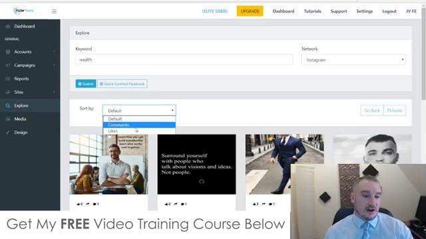Click the blue Search button
The image size is (426, 239).
click(x=86, y=84)
